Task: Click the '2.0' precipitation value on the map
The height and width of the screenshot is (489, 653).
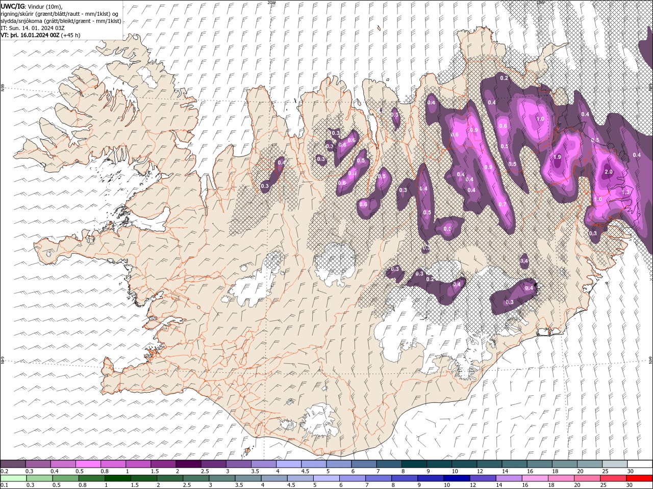Action: 608,172
